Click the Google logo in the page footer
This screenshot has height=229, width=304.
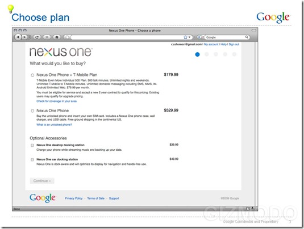point(43,198)
